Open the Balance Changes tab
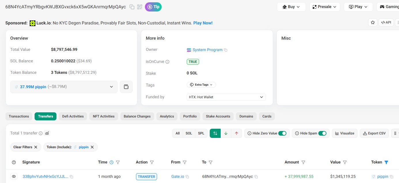 (137, 116)
